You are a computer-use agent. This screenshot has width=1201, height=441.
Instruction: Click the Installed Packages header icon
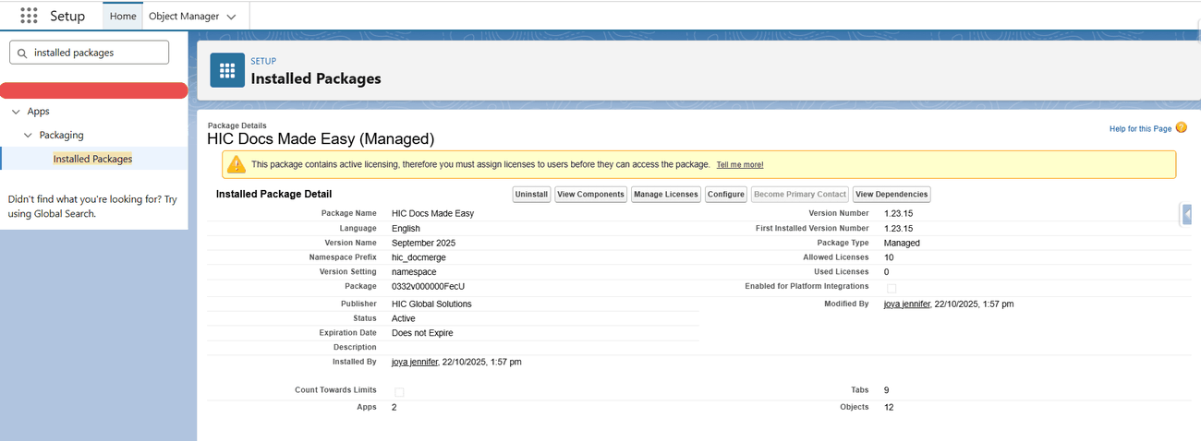(x=227, y=70)
